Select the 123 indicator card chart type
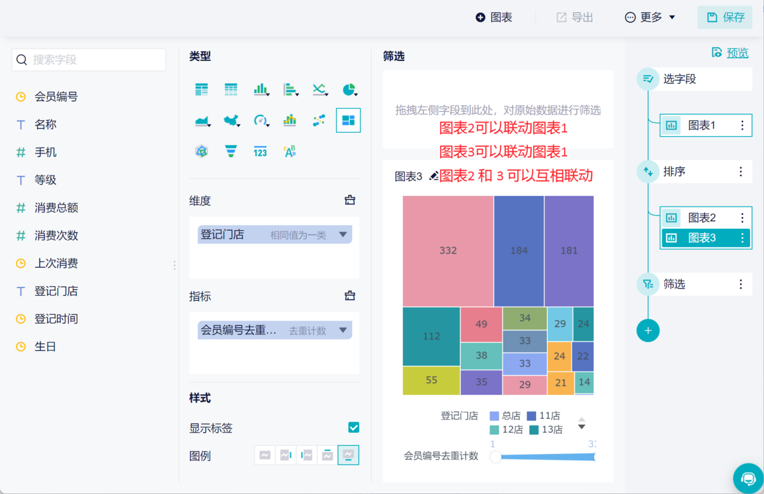 [260, 151]
